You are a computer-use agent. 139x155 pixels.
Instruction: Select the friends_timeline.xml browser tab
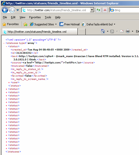(x=40, y=32)
